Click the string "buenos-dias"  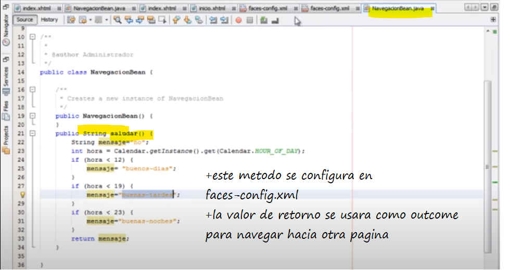click(x=147, y=168)
